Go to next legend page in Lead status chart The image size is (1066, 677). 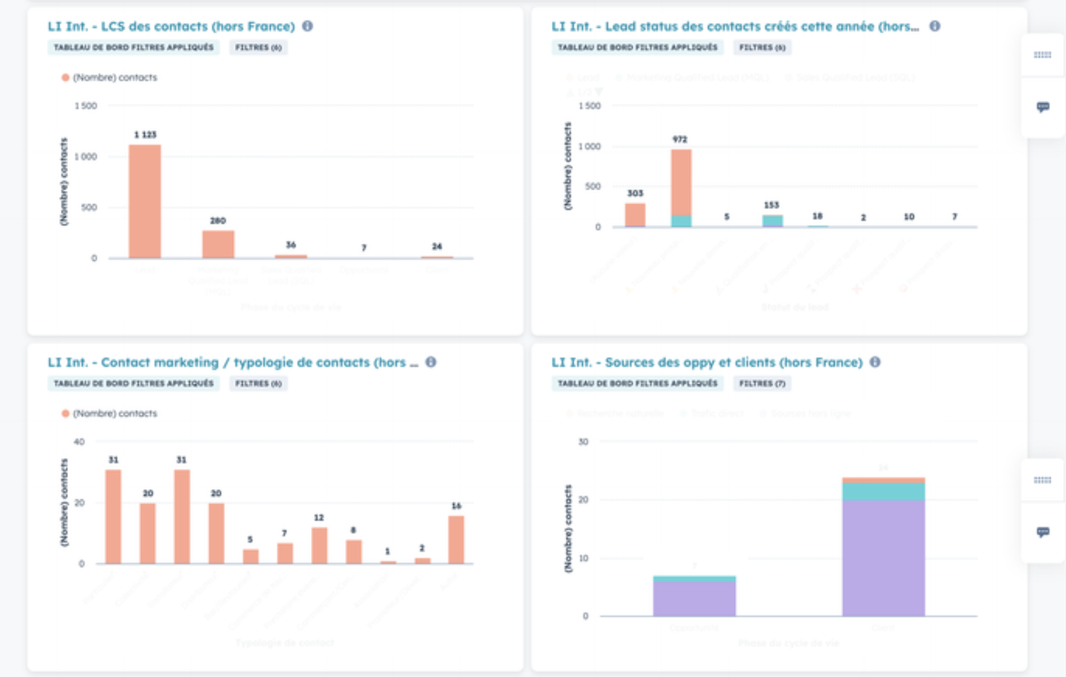(599, 93)
